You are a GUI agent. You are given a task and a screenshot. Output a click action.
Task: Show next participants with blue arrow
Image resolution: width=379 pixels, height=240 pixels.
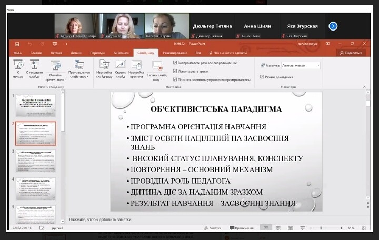coord(333,26)
